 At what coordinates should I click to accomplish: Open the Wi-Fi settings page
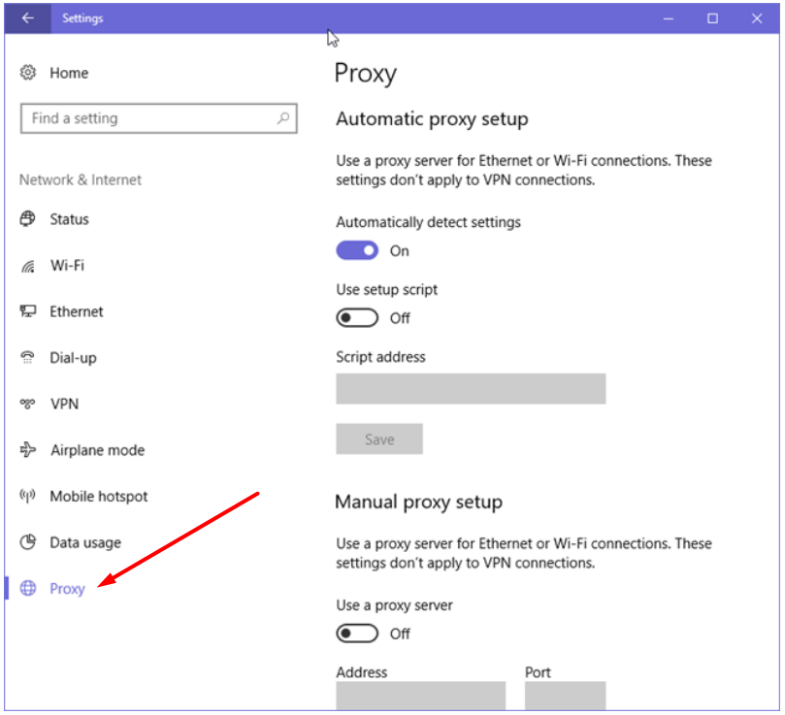[x=67, y=266]
